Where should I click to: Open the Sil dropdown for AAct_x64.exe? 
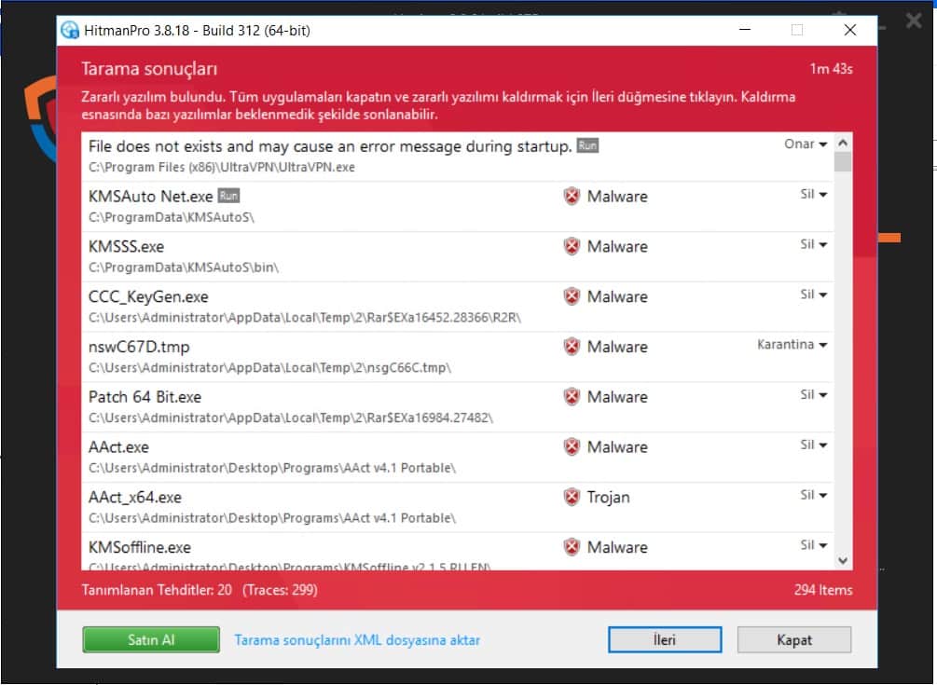tap(813, 495)
